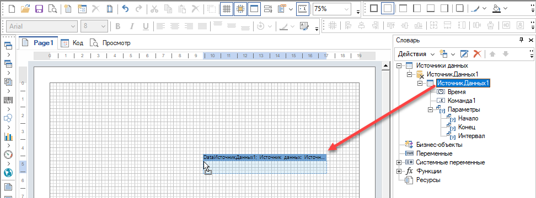
Task: Switch to the Код tab
Action: 72,43
